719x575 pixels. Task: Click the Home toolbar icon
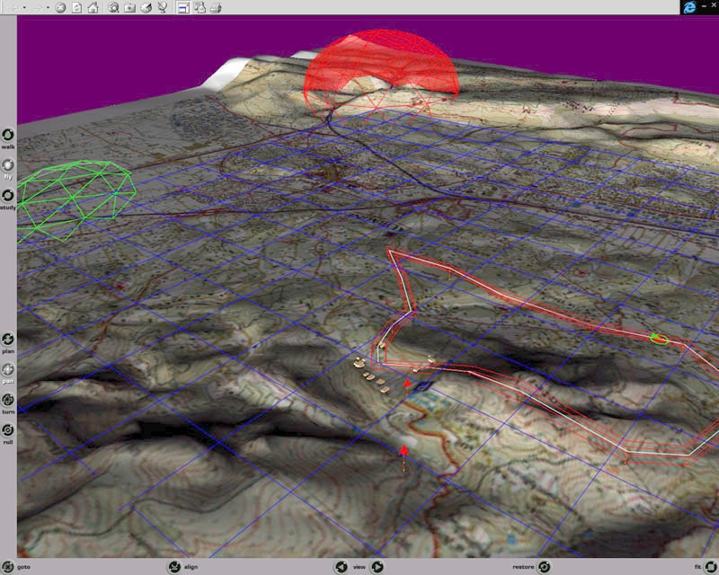(93, 8)
